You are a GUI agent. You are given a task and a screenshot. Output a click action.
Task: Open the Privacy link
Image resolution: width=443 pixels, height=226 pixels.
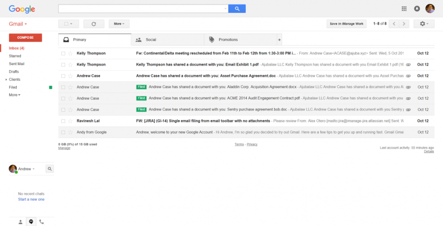[x=252, y=144]
